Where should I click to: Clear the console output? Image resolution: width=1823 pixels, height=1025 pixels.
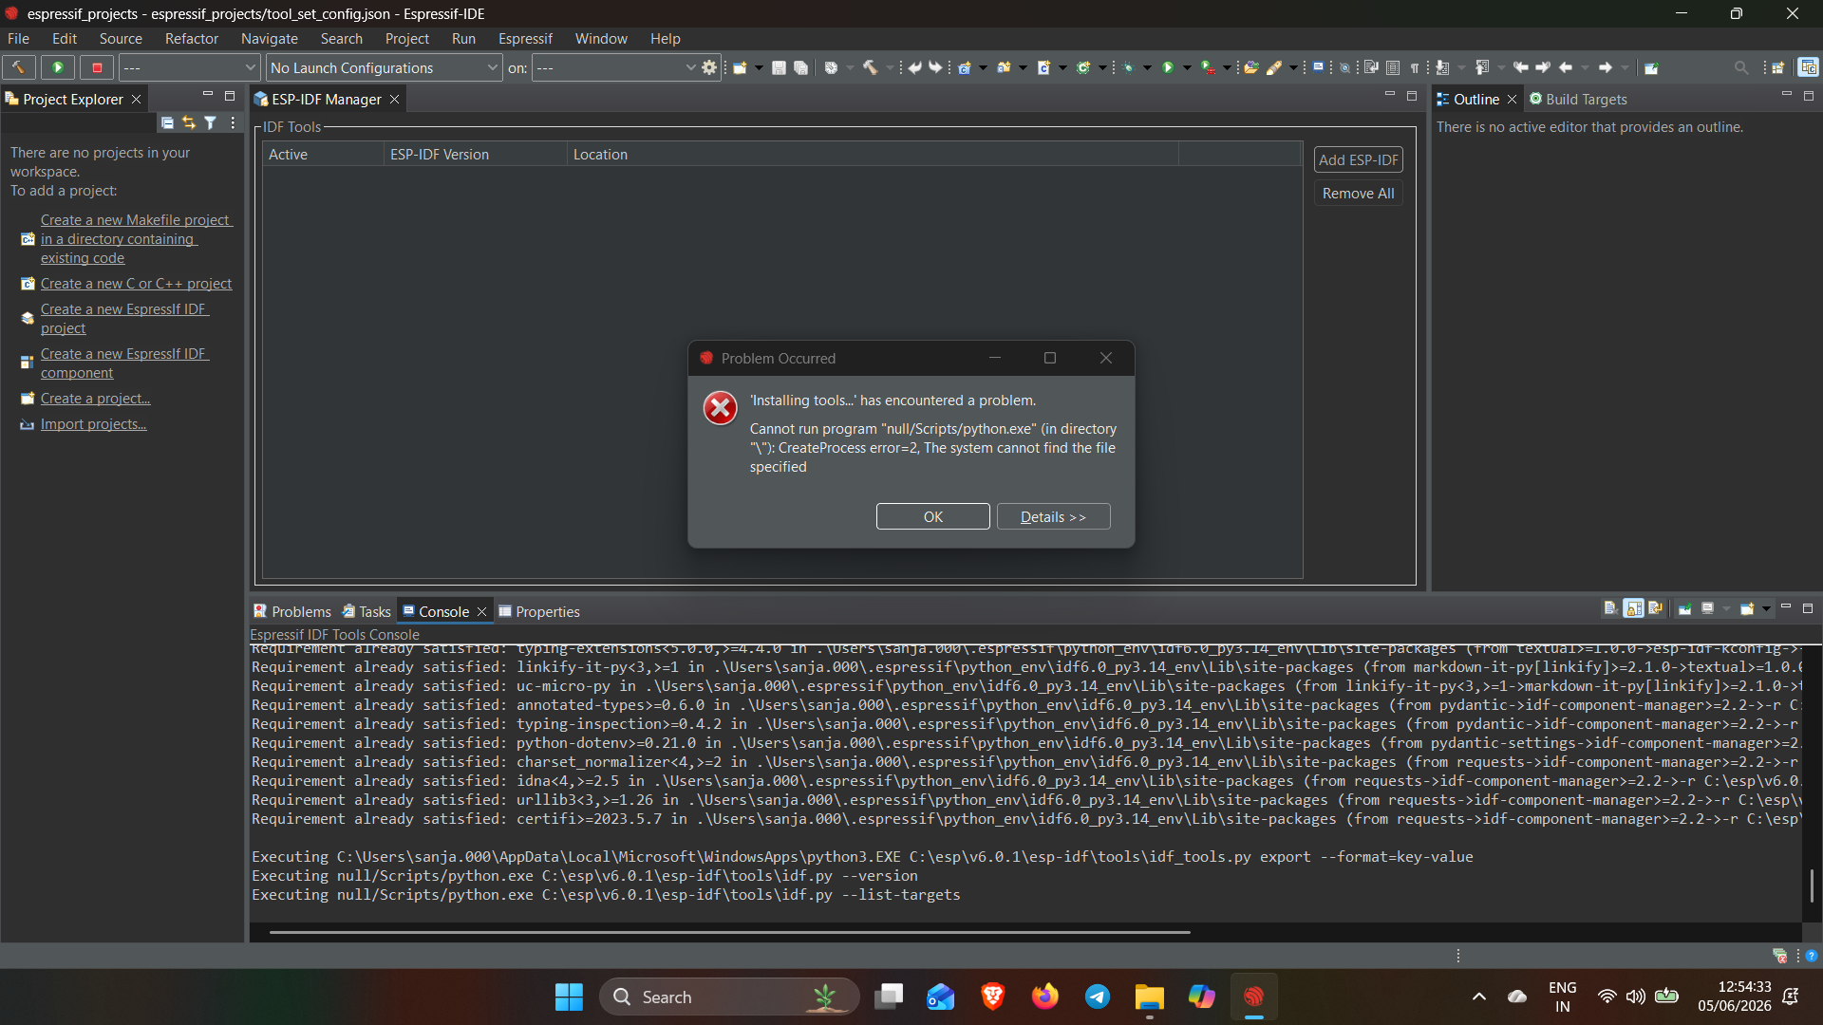tap(1610, 608)
